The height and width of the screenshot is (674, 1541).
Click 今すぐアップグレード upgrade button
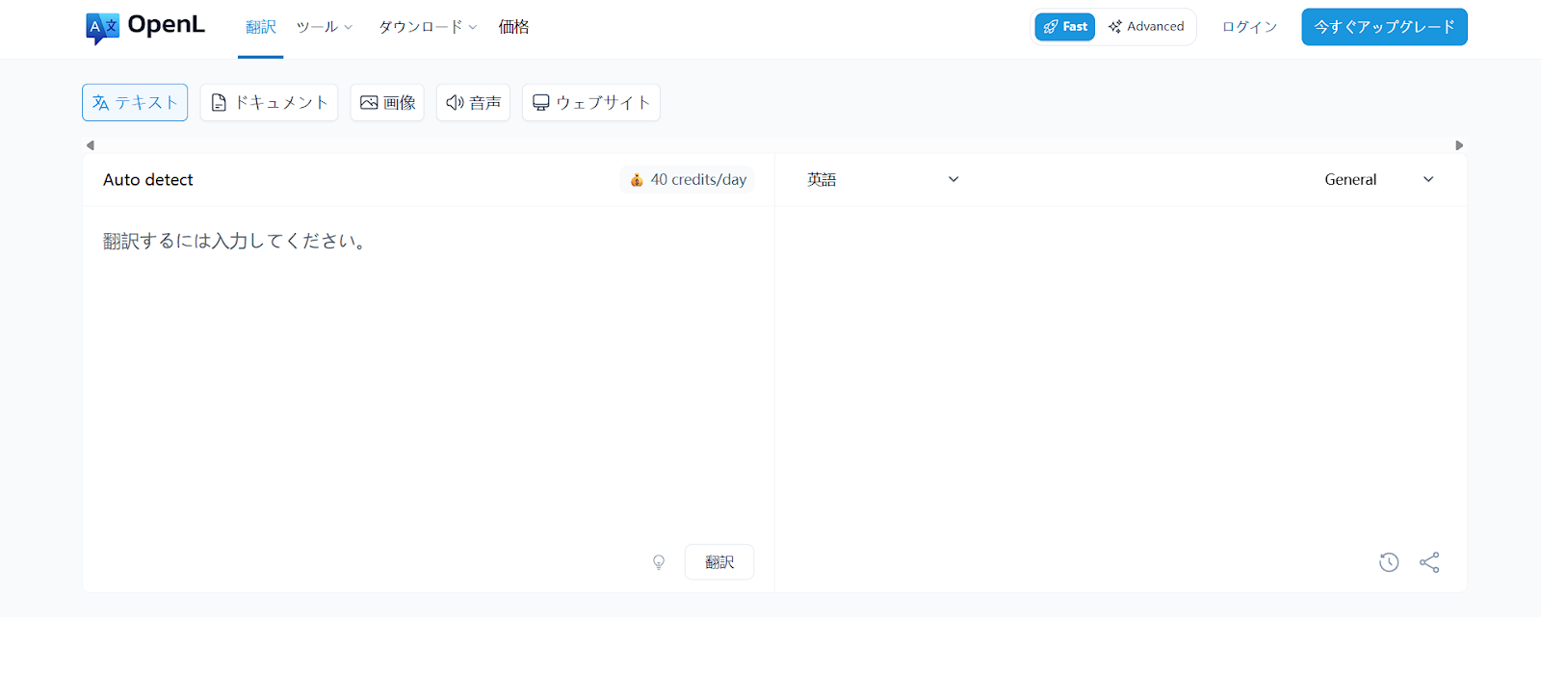click(1384, 27)
